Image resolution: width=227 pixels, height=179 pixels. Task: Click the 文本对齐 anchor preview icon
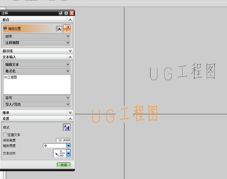coord(60,153)
